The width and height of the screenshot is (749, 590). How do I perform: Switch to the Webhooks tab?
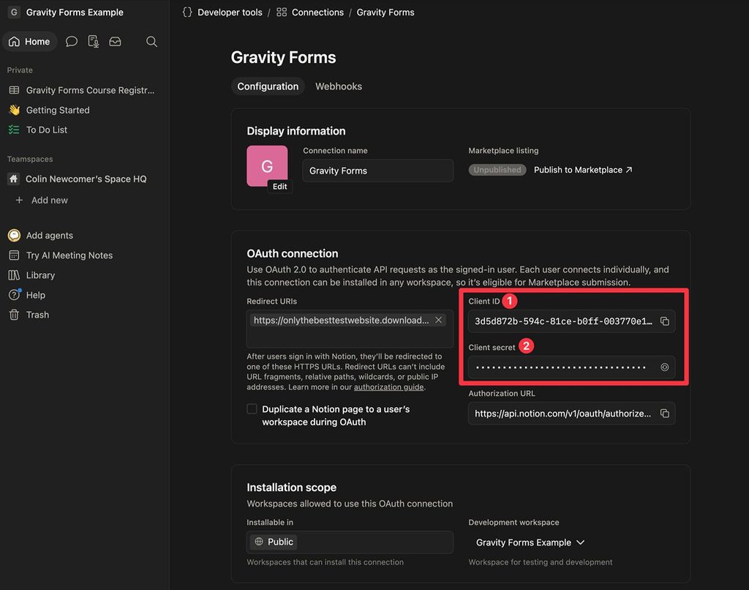point(339,86)
